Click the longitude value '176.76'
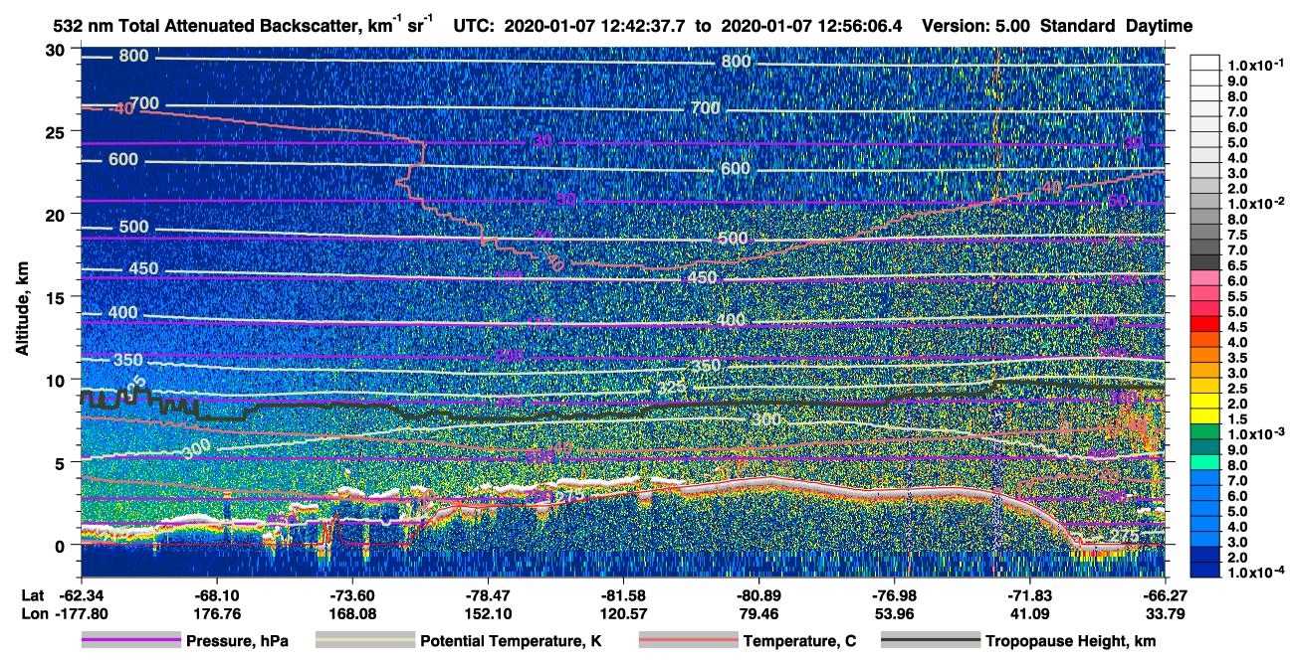Viewport: 1294px width, 663px height. [x=216, y=614]
